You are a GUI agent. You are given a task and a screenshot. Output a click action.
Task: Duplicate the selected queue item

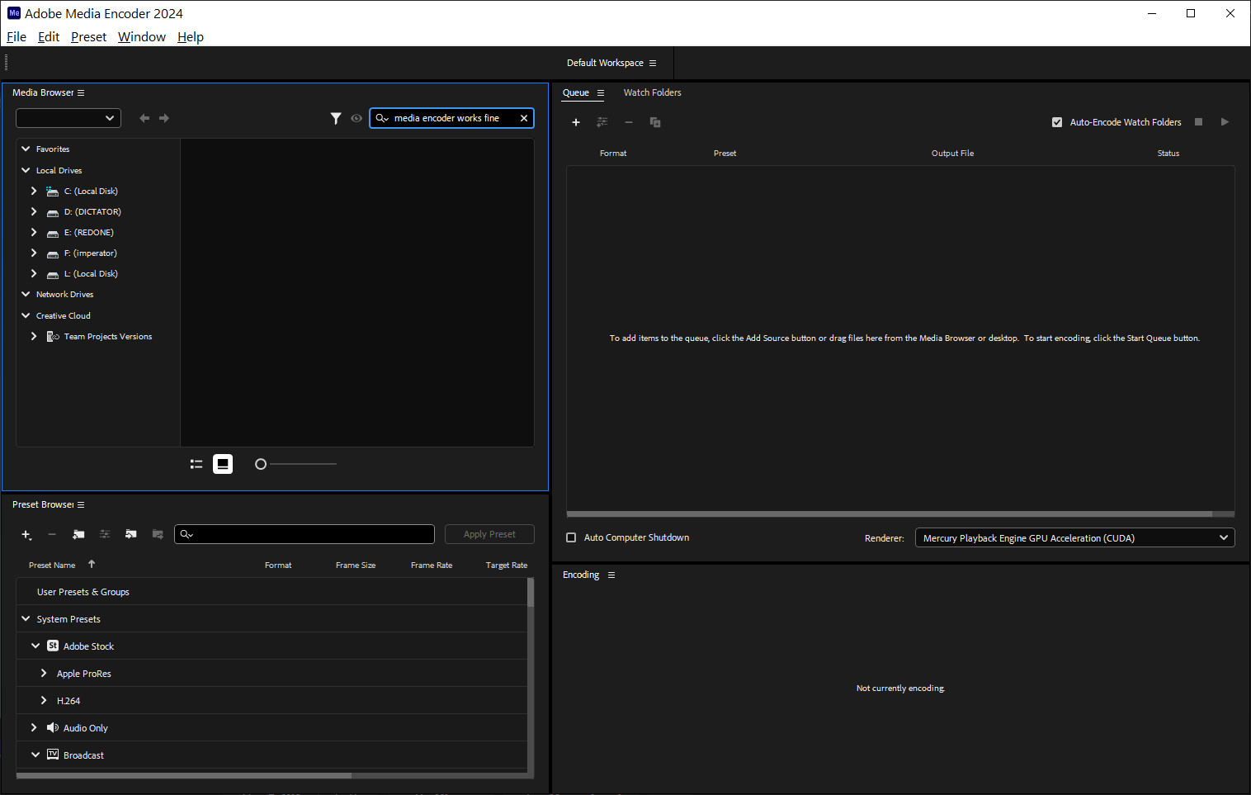[655, 121]
